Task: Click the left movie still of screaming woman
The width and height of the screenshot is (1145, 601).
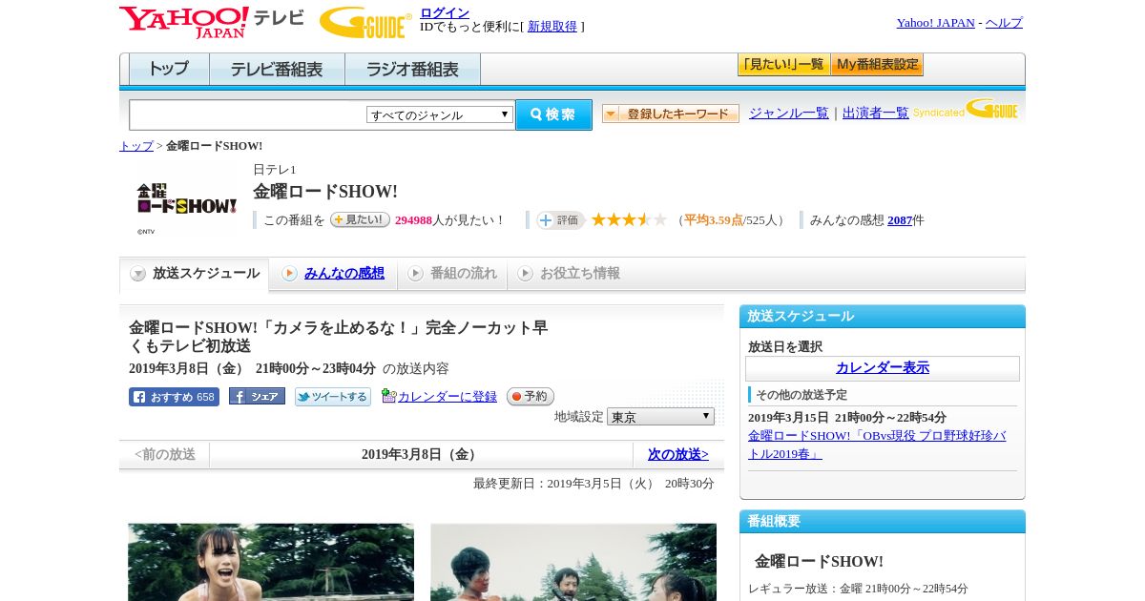Action: point(271,562)
